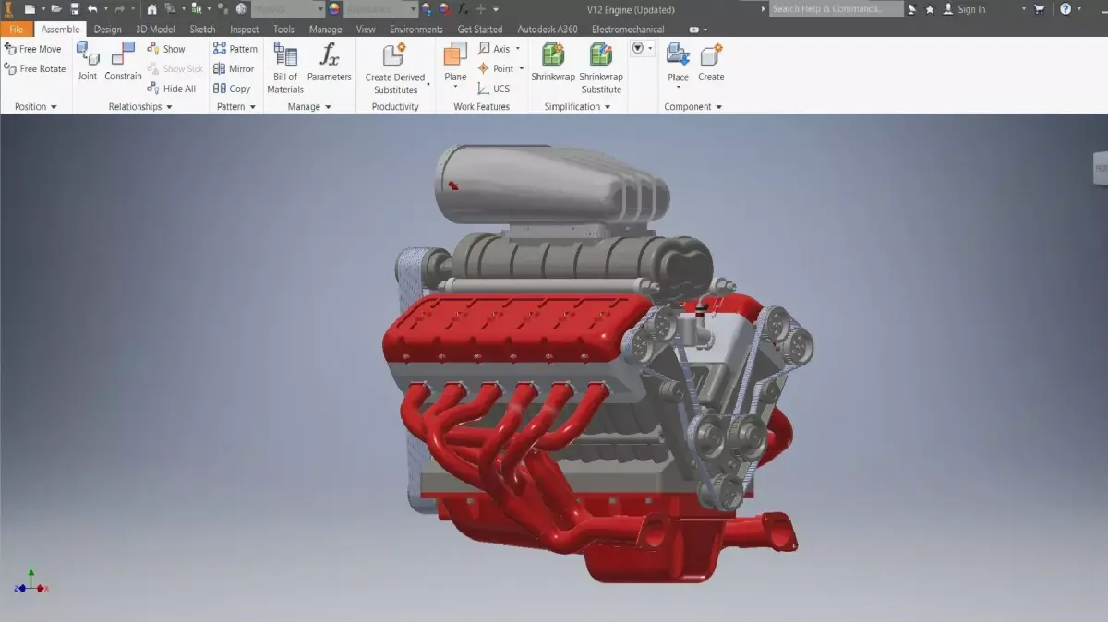Switch to the Inspect tab

point(245,30)
